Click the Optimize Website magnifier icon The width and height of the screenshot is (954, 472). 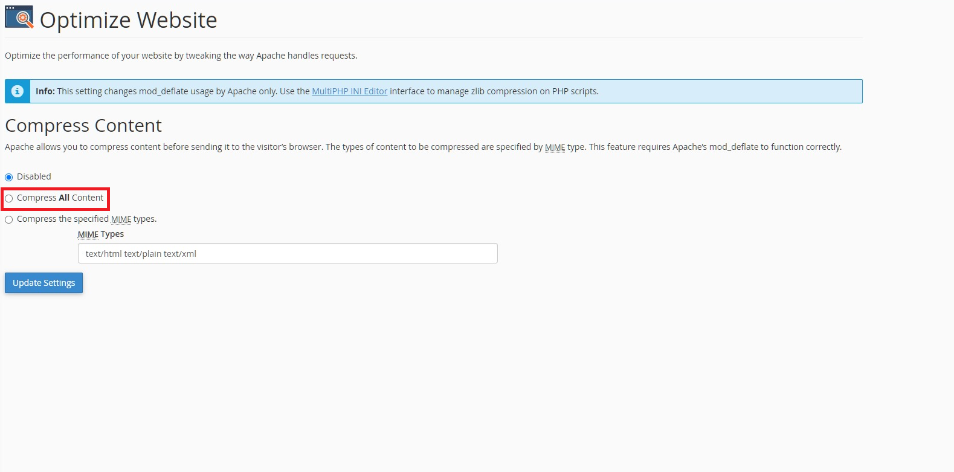pyautogui.click(x=19, y=18)
